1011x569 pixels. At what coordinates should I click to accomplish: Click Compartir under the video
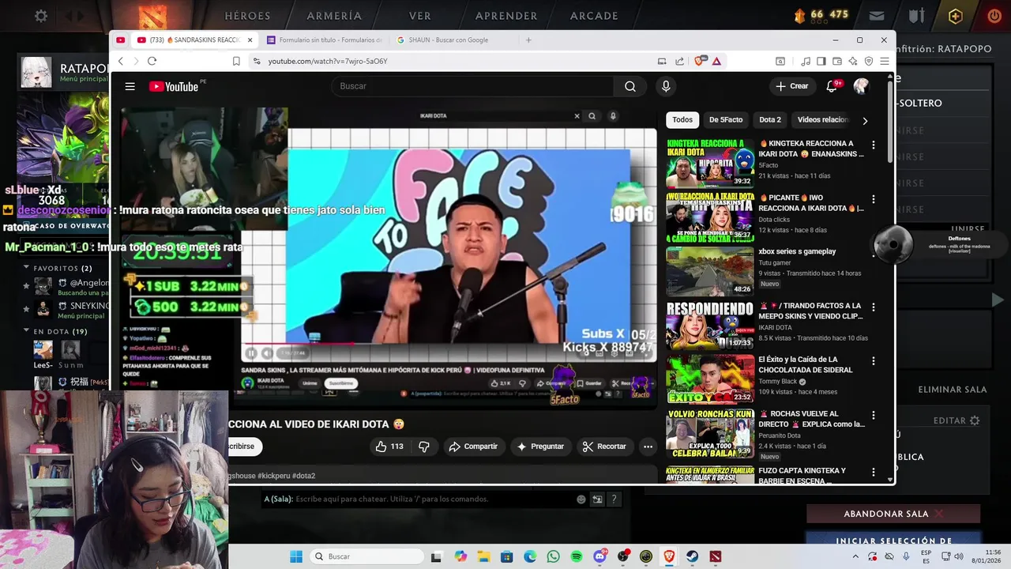point(472,447)
